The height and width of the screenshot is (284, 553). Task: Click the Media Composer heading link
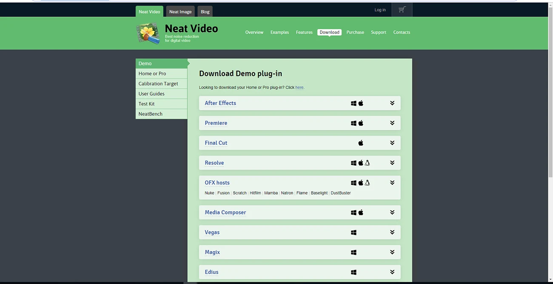225,212
